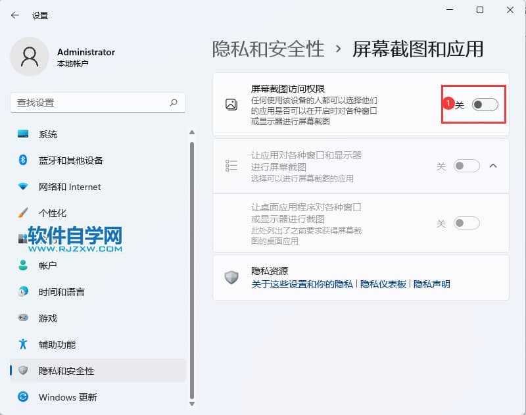Click the 查找设置 search field
Screen dimensions: 526x415
(89, 103)
